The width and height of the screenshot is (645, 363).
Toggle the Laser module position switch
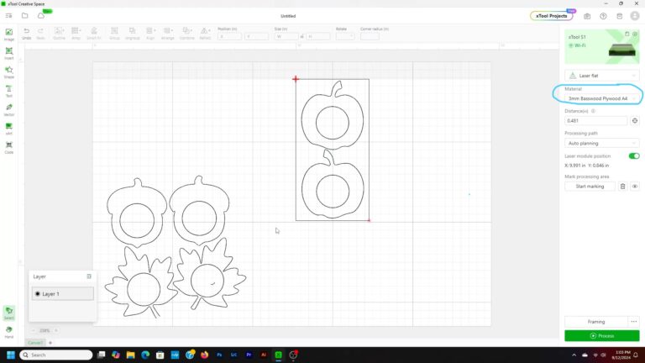(x=634, y=155)
